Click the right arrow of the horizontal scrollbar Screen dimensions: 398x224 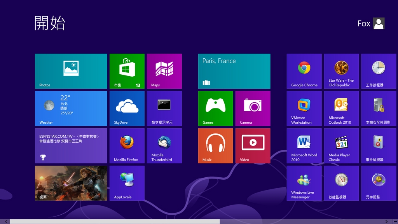point(386,222)
